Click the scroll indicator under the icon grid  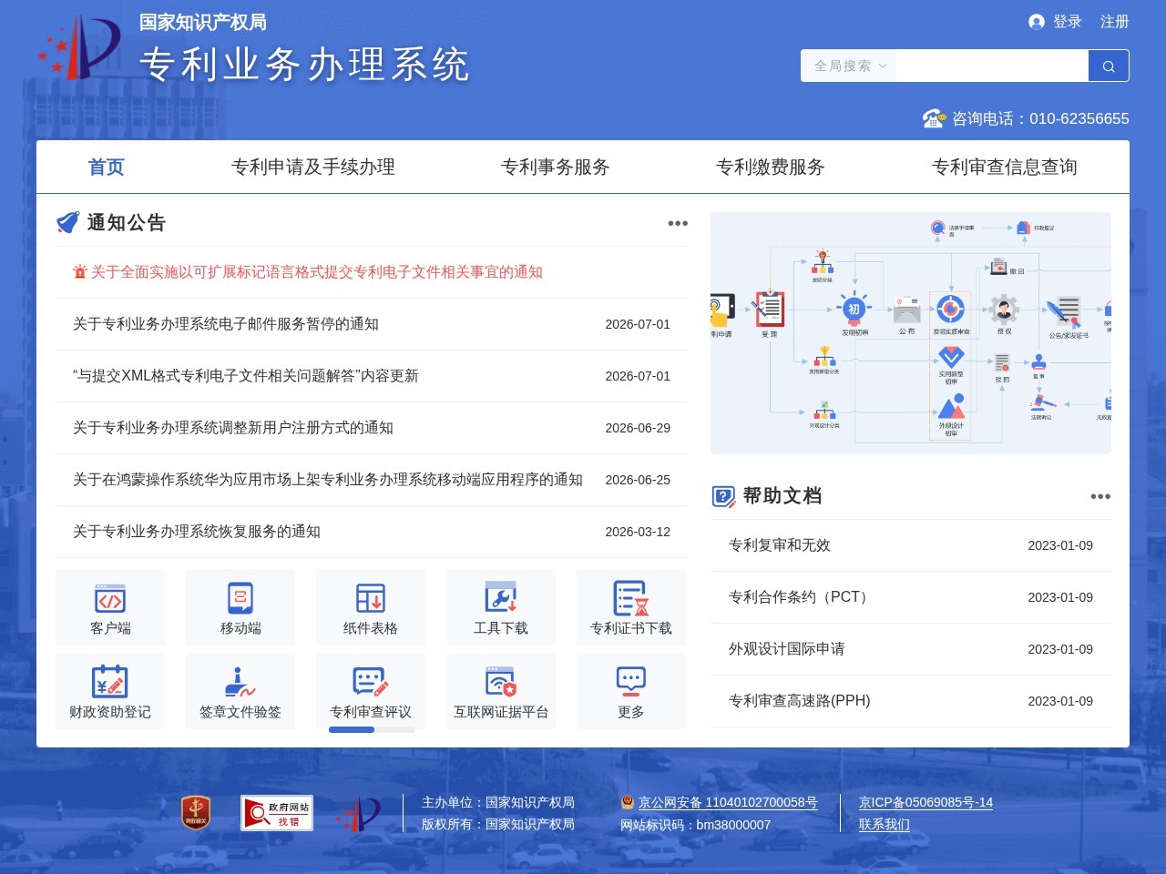click(x=372, y=729)
